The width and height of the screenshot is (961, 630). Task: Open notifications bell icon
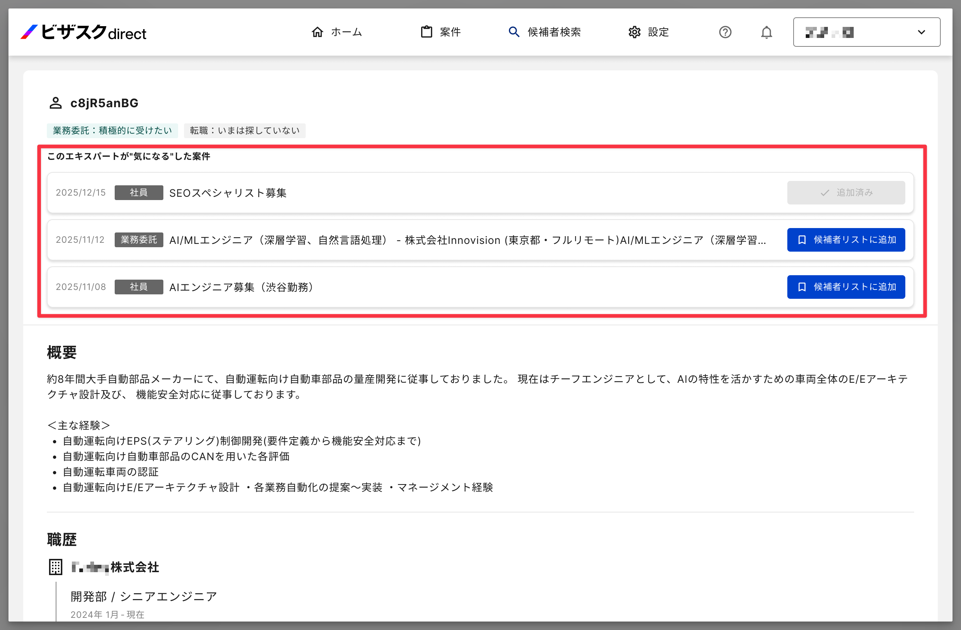[766, 32]
